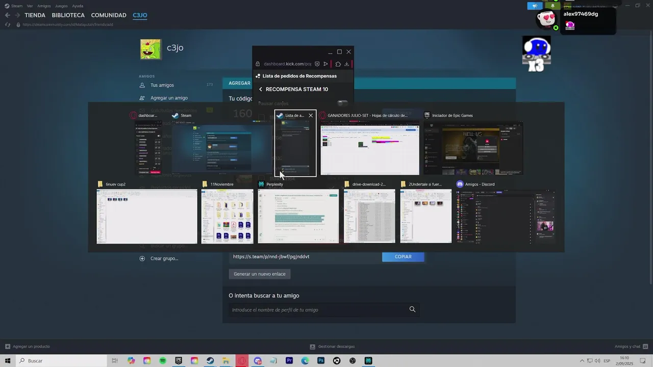
Task: Click Generar un nuevo enlace button
Action: (x=260, y=274)
